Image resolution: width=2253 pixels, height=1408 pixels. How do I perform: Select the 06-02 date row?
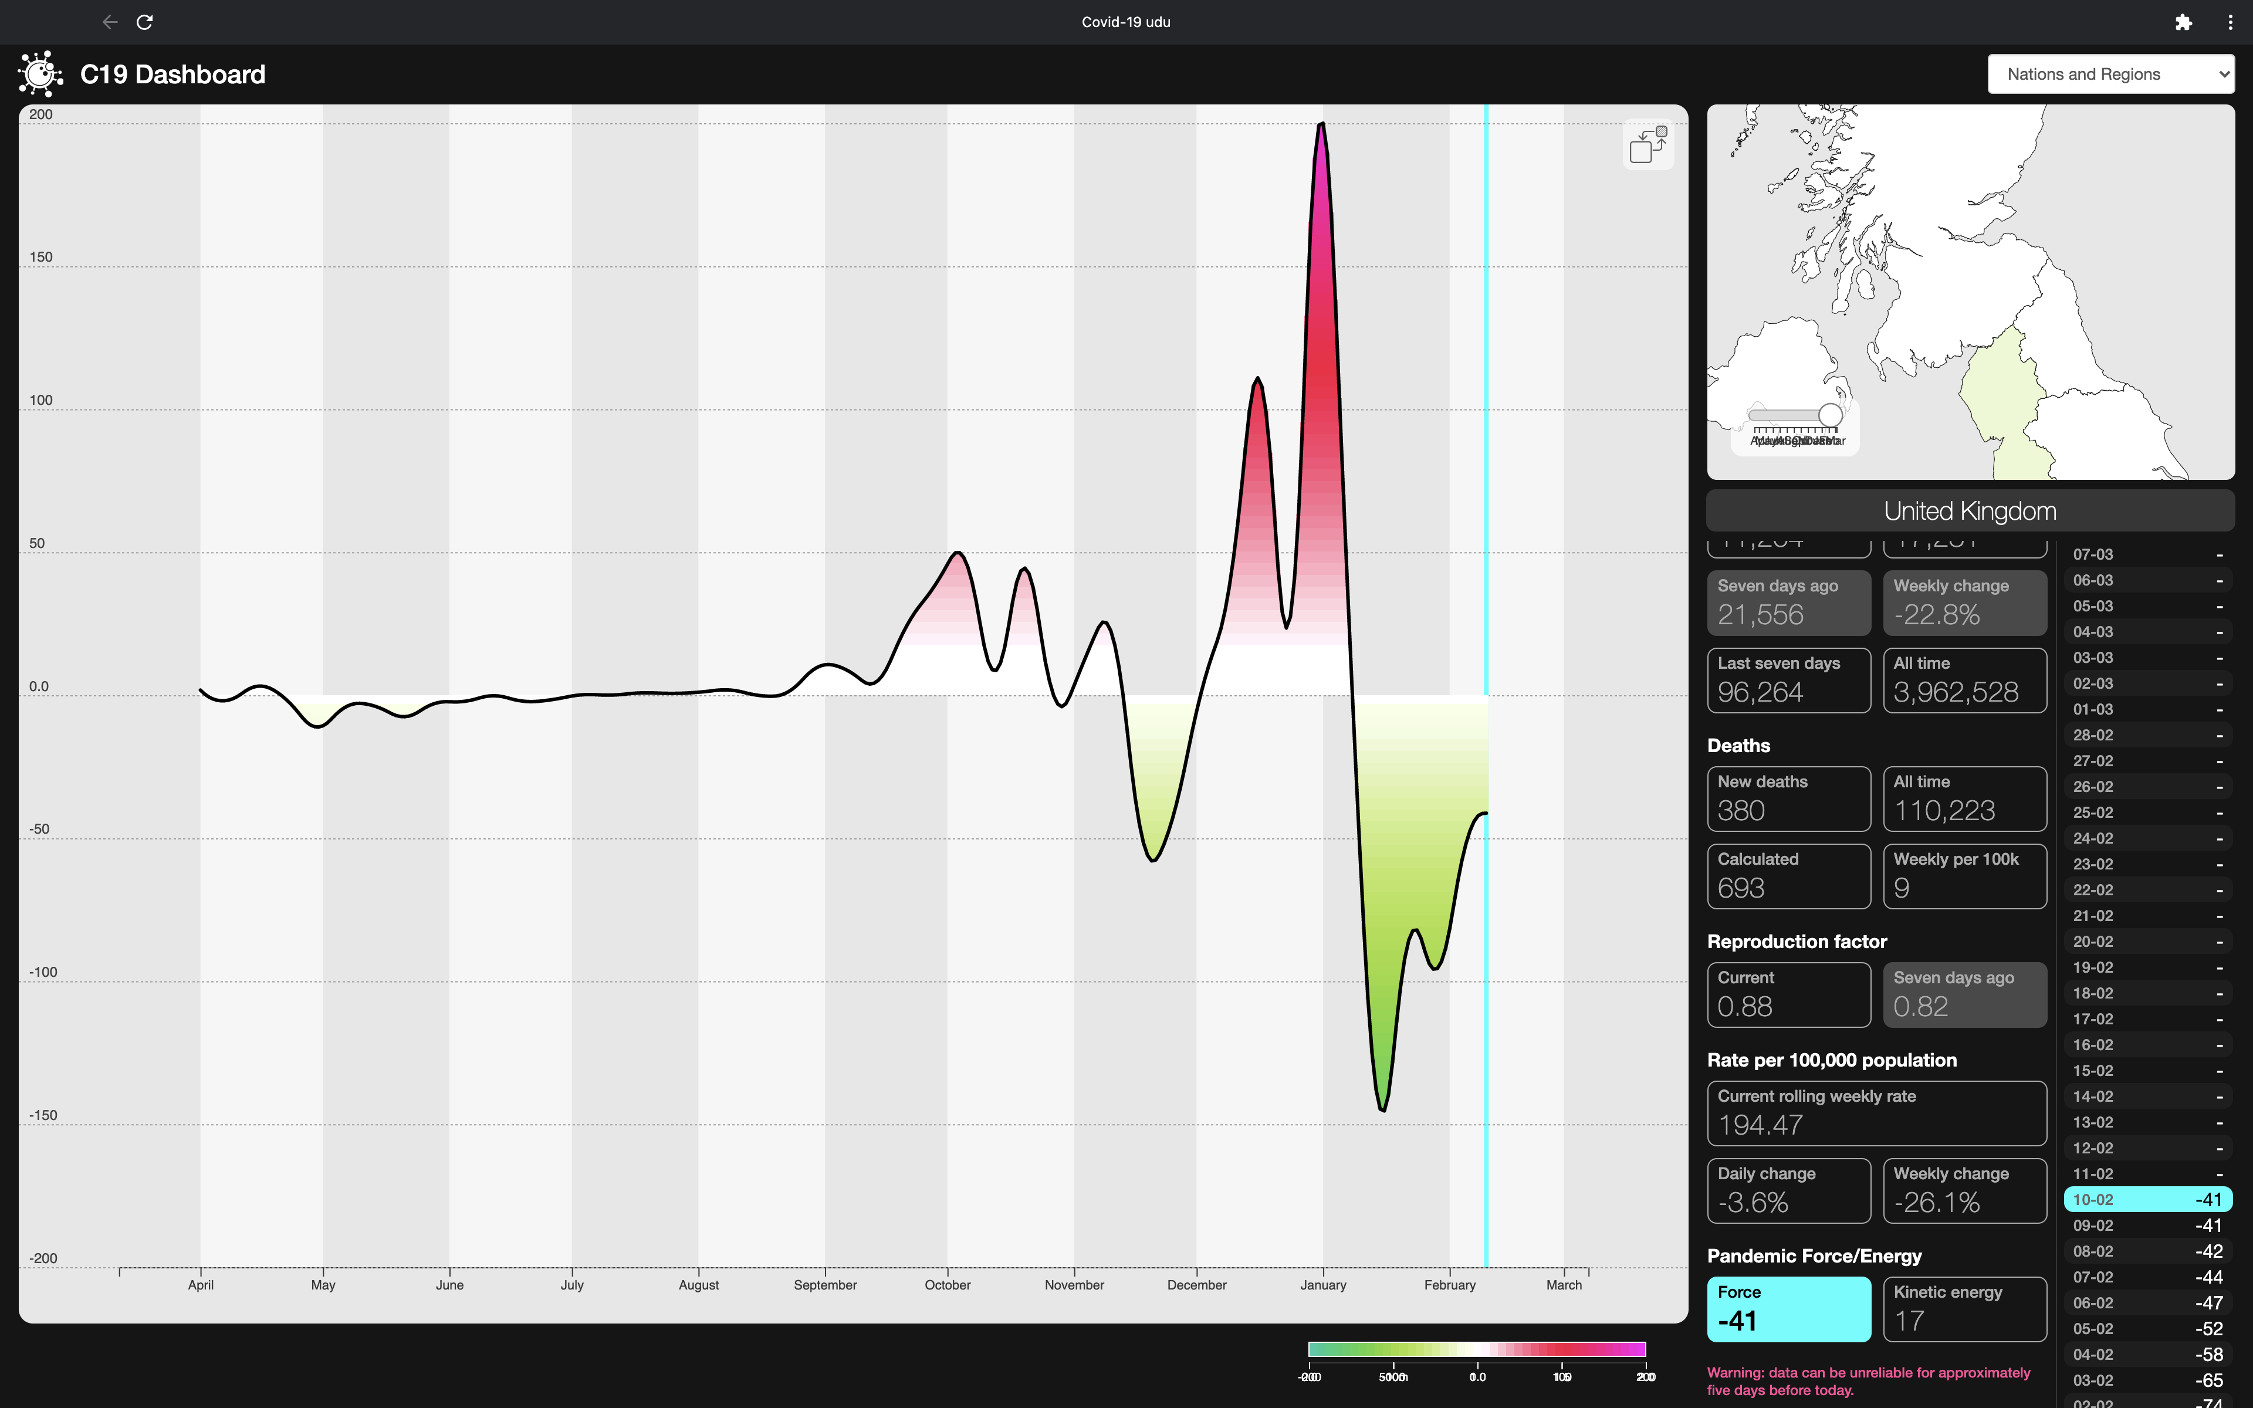pyautogui.click(x=2148, y=1303)
